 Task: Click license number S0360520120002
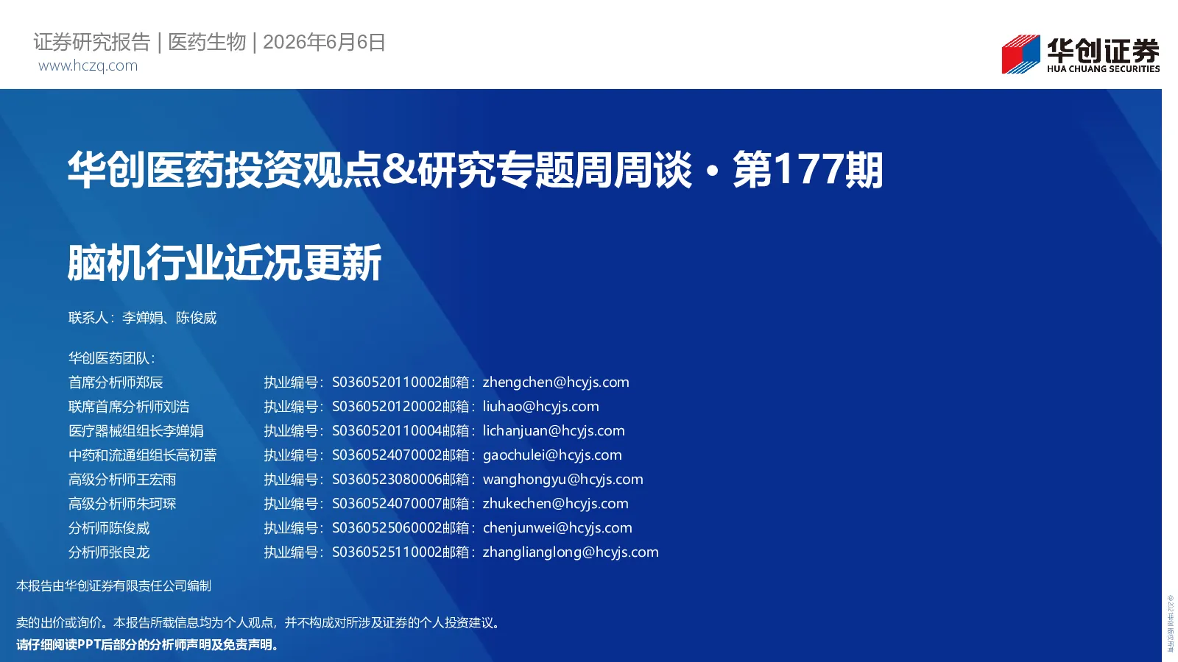(x=387, y=407)
